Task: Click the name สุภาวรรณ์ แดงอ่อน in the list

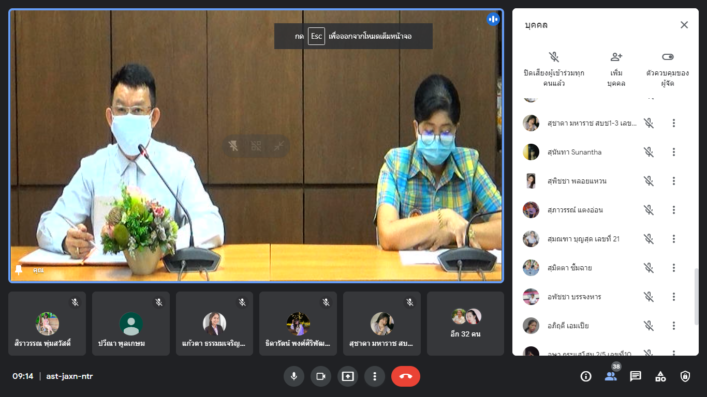Action: 575,210
